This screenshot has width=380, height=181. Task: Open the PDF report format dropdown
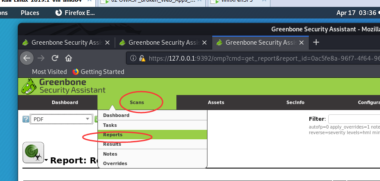61,119
